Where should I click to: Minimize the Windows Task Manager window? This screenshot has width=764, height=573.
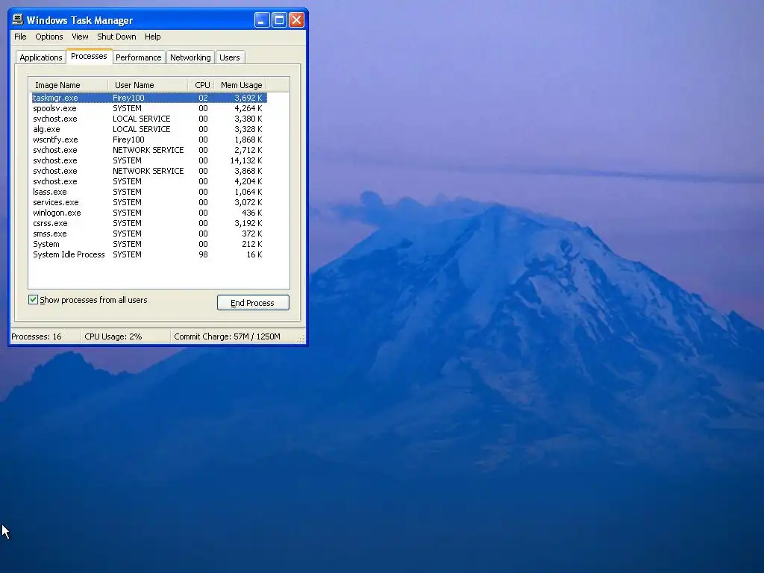262,20
